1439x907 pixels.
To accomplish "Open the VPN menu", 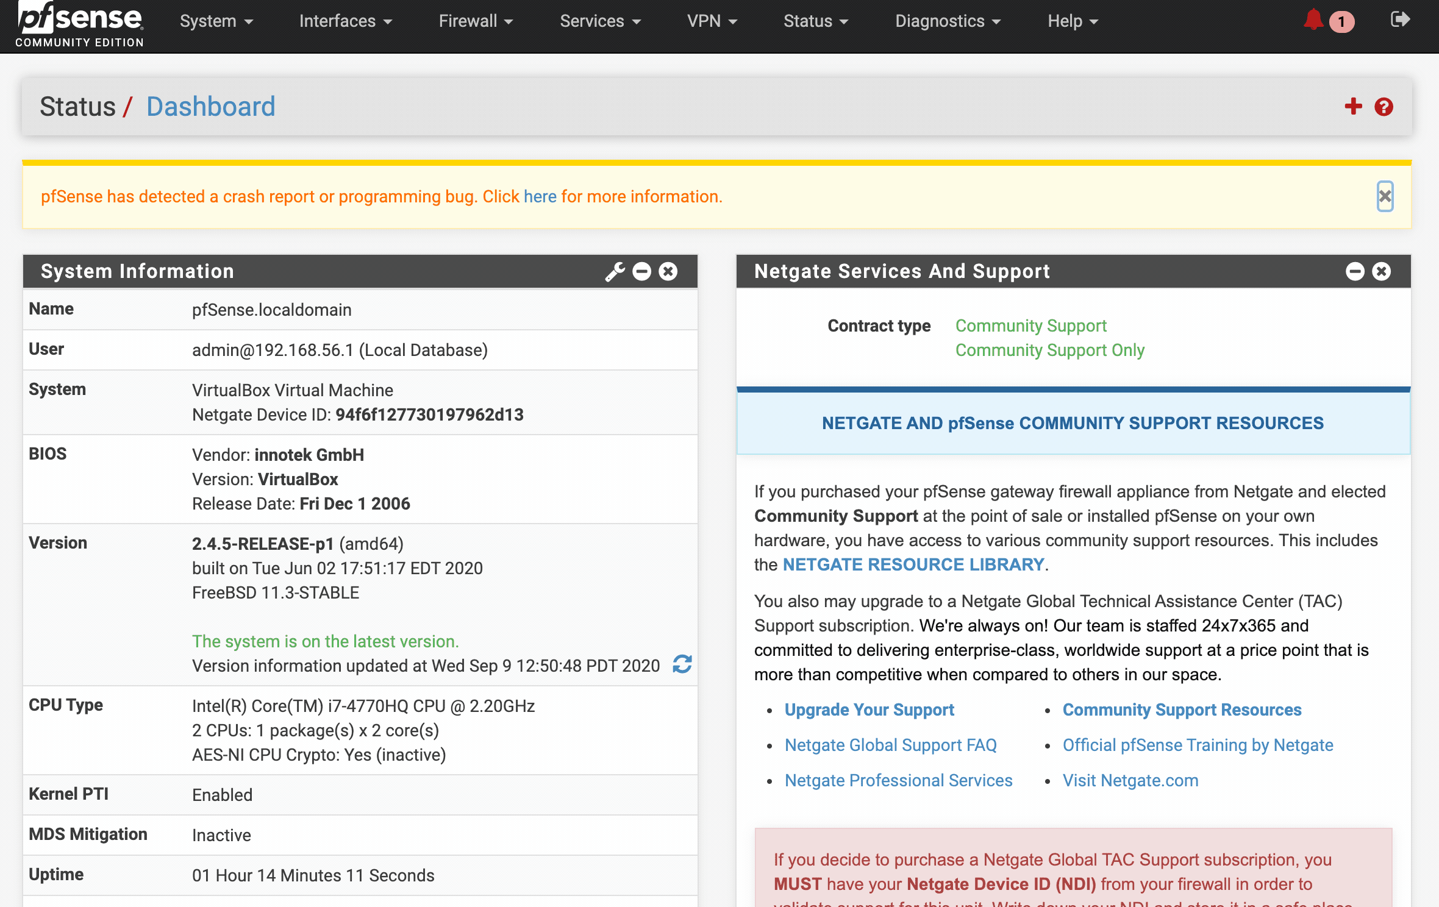I will pyautogui.click(x=712, y=21).
